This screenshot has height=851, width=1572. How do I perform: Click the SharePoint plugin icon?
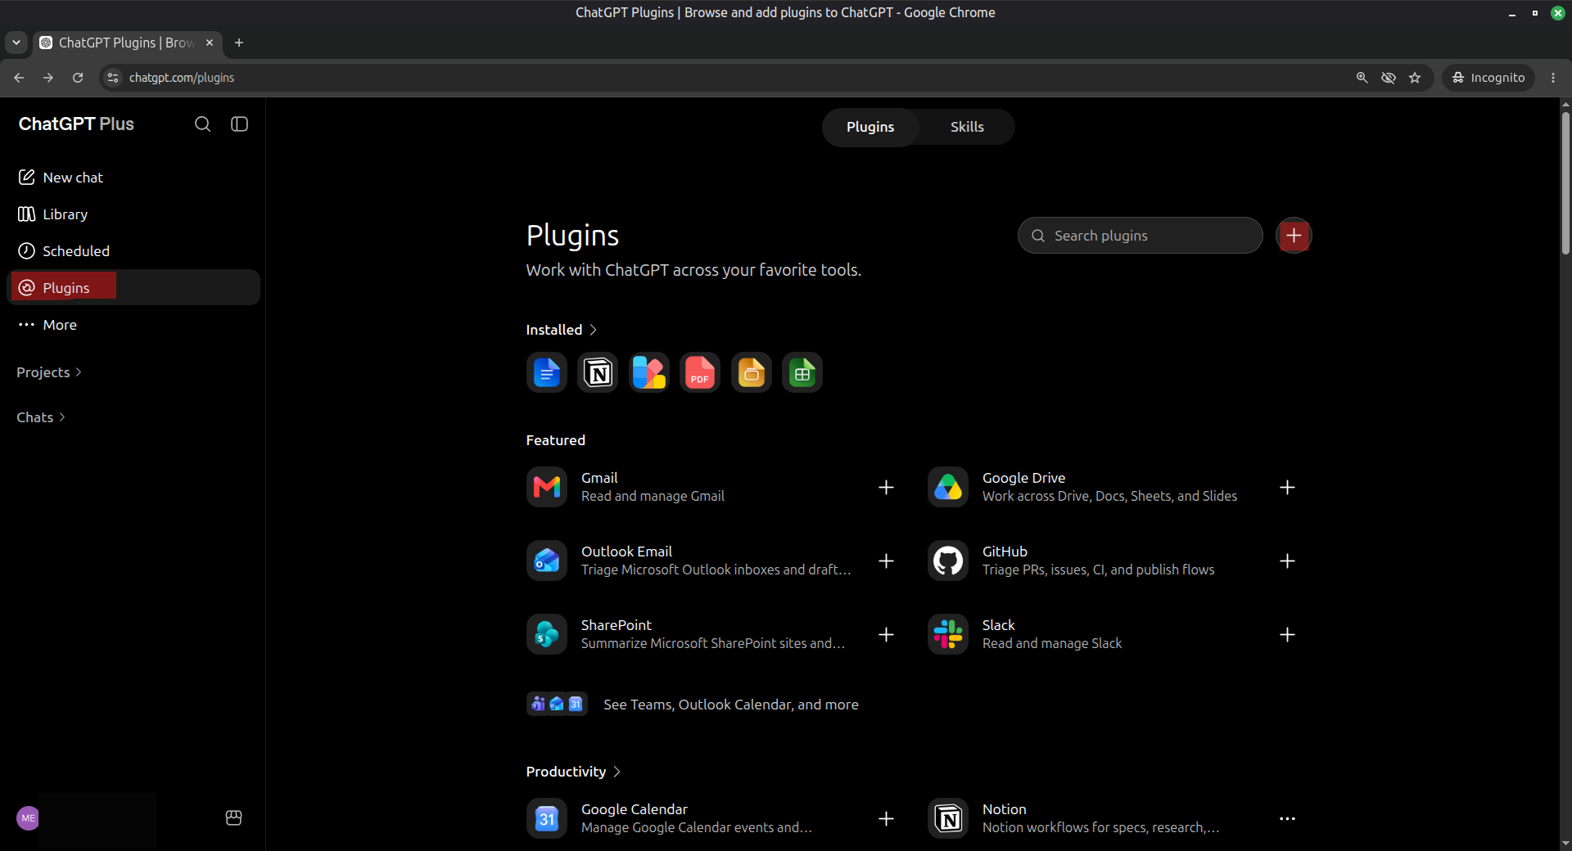tap(547, 635)
